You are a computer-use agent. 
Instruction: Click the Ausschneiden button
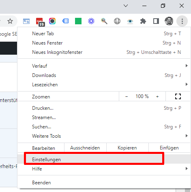pos(85,148)
